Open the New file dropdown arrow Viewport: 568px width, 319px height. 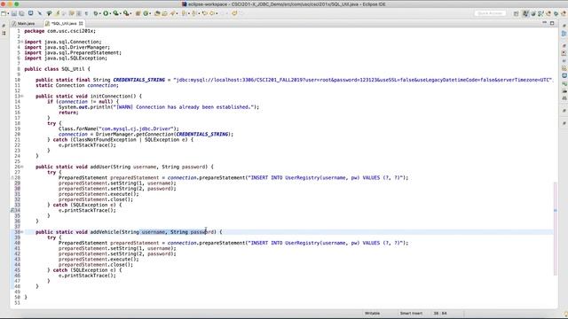[x=8, y=13]
